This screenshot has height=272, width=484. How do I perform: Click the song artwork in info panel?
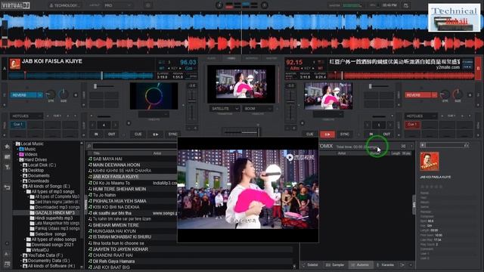tap(430, 161)
